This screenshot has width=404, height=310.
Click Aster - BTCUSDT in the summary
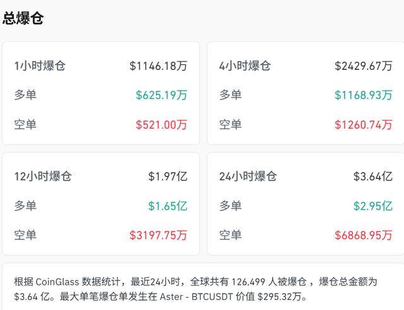tap(197, 296)
